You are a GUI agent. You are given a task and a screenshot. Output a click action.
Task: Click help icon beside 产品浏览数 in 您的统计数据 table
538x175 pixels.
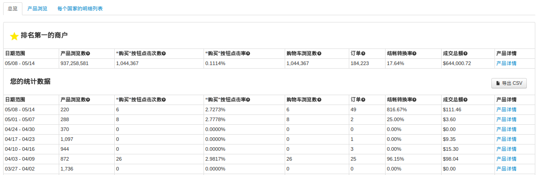[x=88, y=100]
